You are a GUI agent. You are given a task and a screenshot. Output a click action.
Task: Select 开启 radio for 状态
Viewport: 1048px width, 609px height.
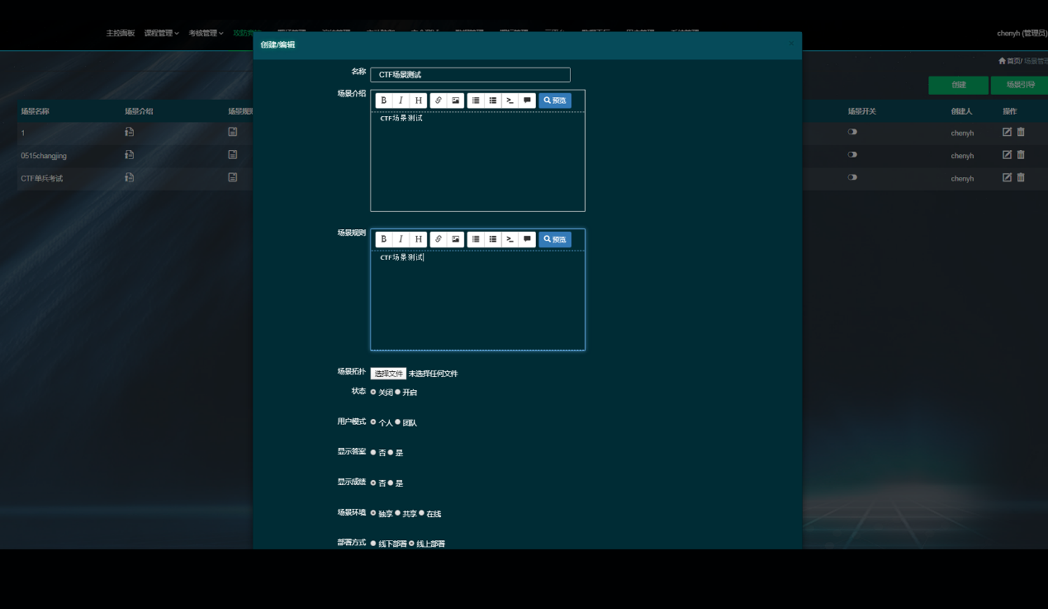tap(398, 392)
